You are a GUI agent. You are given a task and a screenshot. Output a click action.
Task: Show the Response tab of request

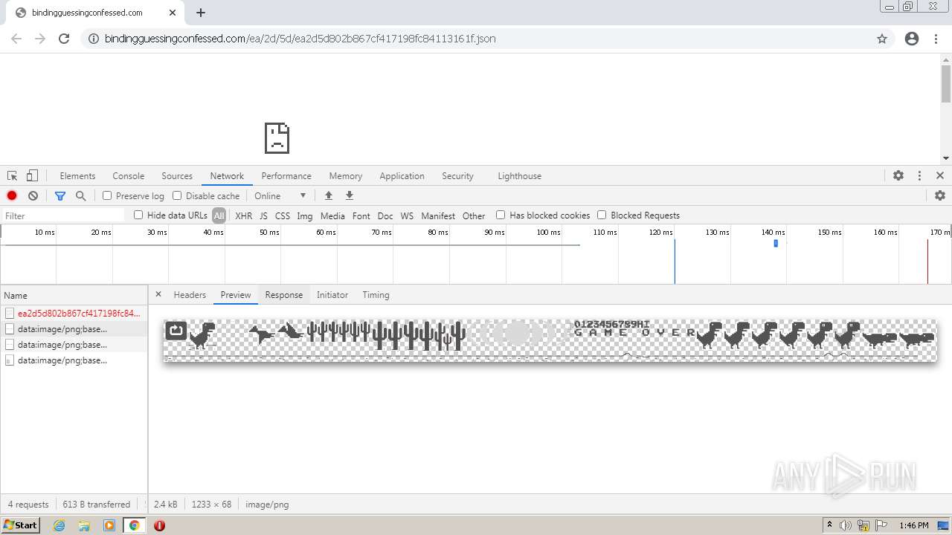(x=284, y=295)
